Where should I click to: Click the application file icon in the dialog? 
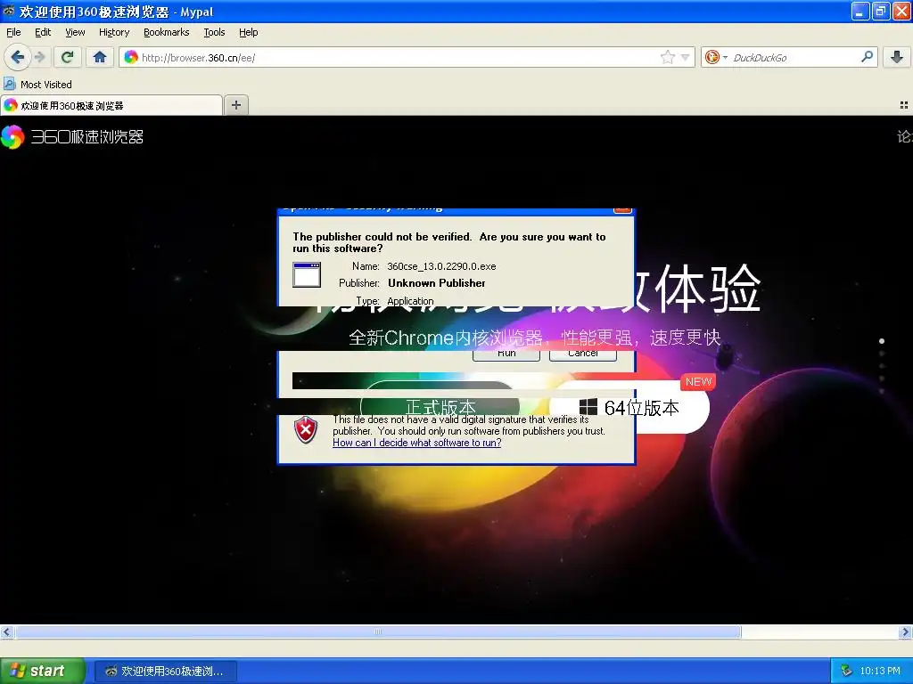tap(307, 274)
